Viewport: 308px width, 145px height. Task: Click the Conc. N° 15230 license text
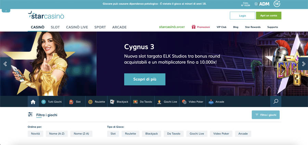[245, 4]
